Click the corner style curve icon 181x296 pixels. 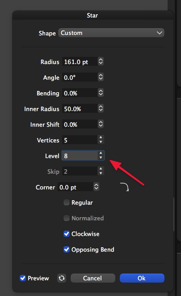(x=125, y=187)
